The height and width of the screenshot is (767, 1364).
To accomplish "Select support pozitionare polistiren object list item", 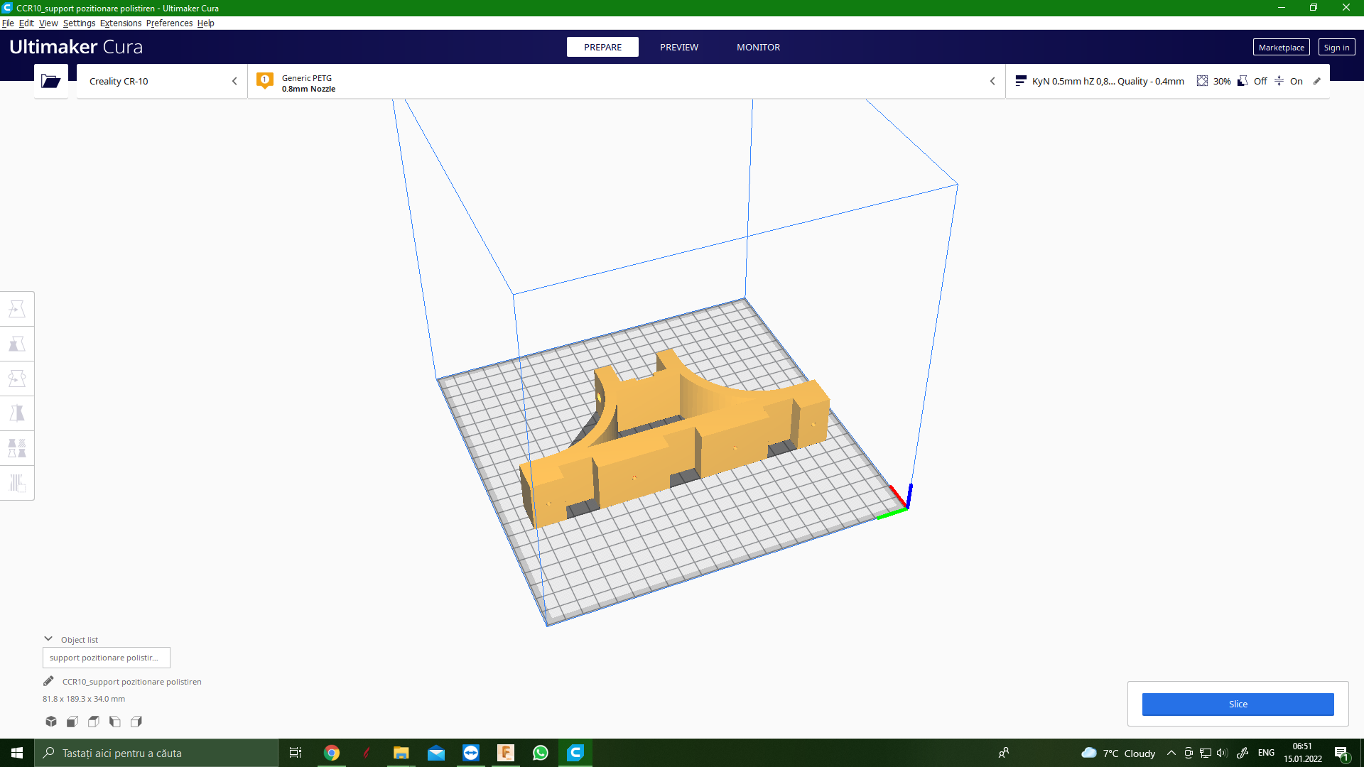I will [106, 658].
